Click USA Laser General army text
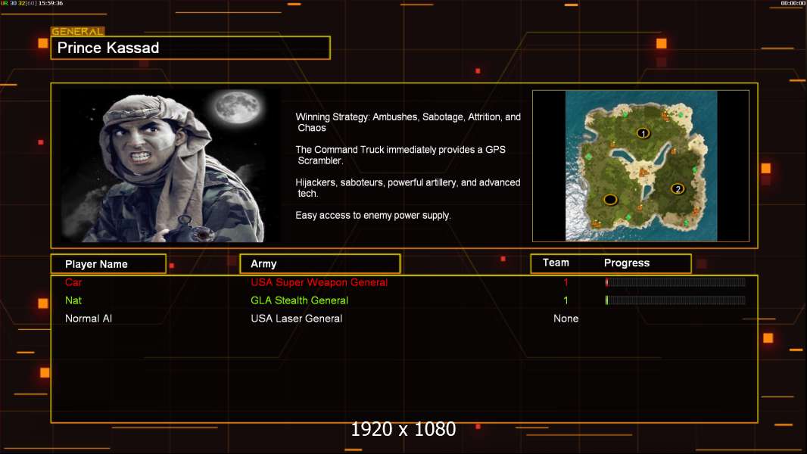The height and width of the screenshot is (454, 807). click(x=297, y=319)
